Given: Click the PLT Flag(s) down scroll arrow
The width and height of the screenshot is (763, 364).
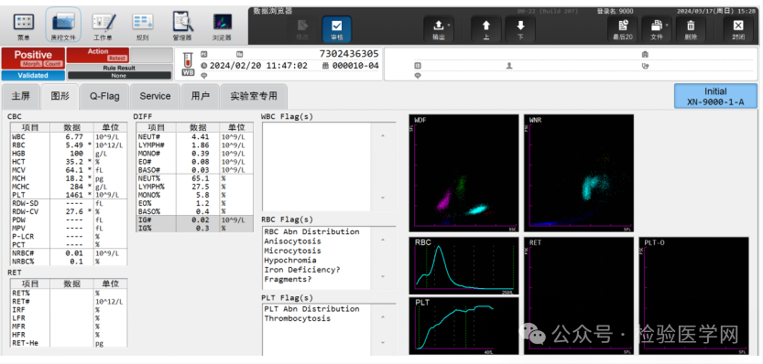Looking at the screenshot, I should click(383, 343).
